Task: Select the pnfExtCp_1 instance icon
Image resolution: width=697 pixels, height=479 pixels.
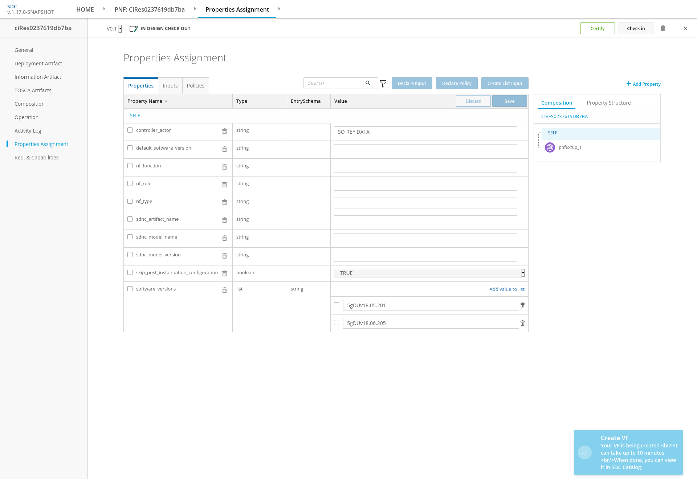Action: tap(550, 147)
